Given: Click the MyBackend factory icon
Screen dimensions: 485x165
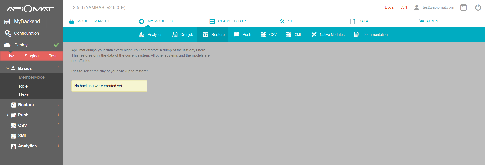Looking at the screenshot, I should pos(7,22).
